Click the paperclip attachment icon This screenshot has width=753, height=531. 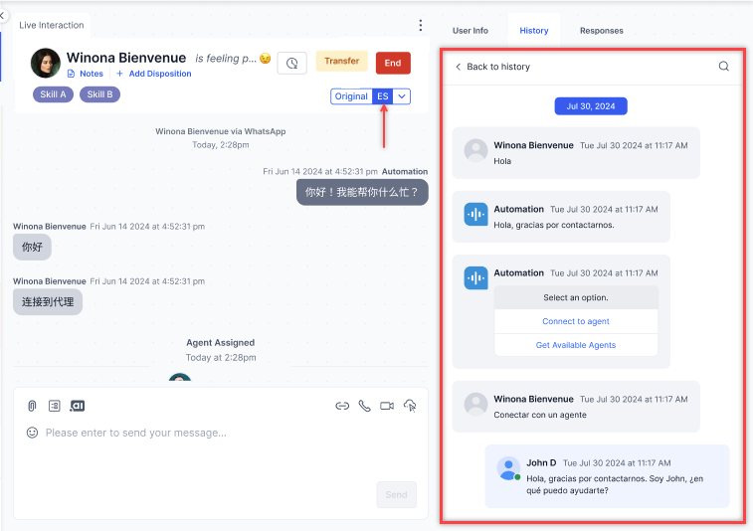32,406
